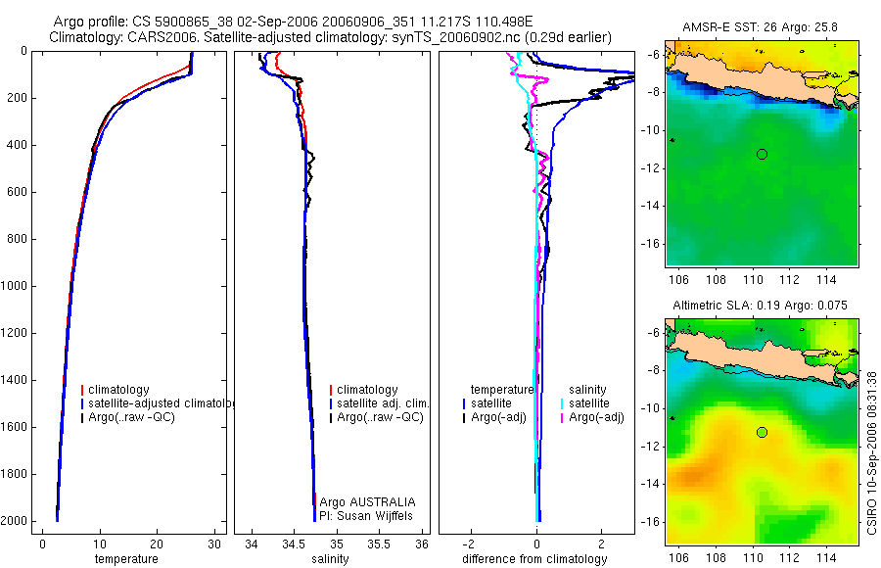The height and width of the screenshot is (568, 881).
Task: Click difference from climatology axis label
Action: click(x=534, y=559)
